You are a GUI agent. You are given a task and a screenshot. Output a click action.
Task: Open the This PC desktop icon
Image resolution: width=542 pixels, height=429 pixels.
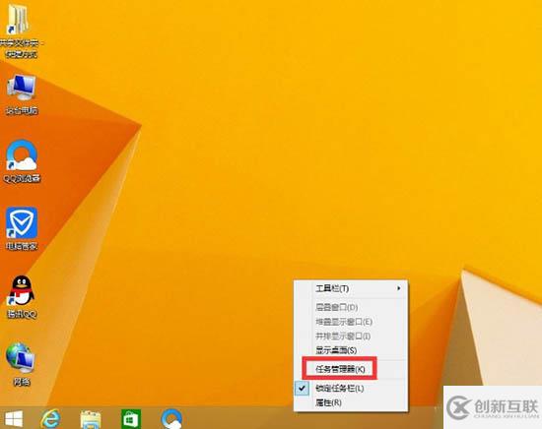point(22,93)
